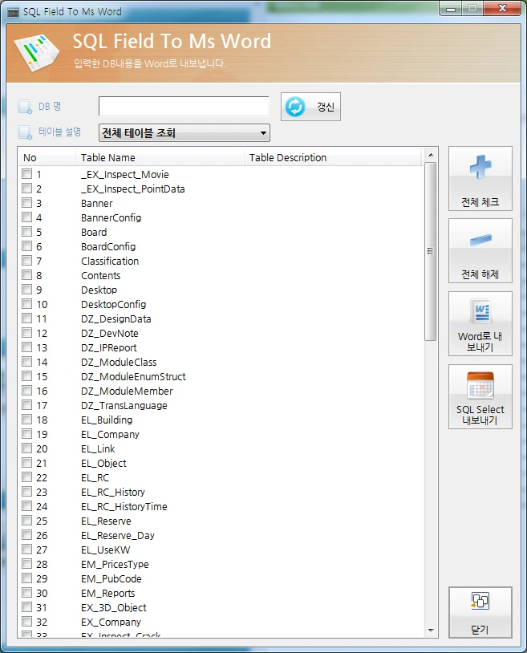Select the Desktop table name

pyautogui.click(x=99, y=290)
